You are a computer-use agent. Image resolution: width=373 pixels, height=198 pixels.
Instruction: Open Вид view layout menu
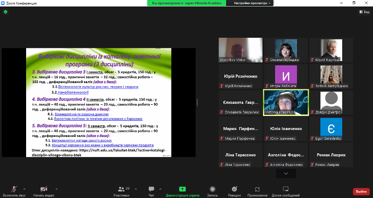click(x=365, y=12)
